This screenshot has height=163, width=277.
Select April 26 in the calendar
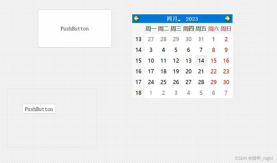click(176, 82)
